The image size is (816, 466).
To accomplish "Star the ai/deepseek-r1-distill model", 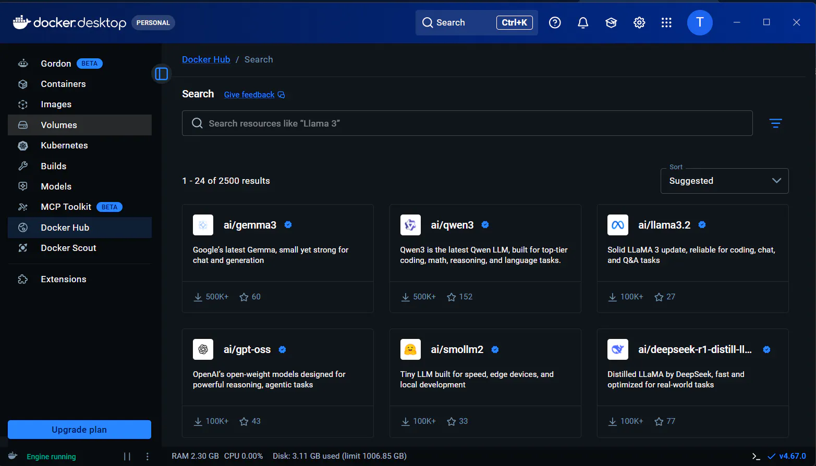I will point(659,421).
